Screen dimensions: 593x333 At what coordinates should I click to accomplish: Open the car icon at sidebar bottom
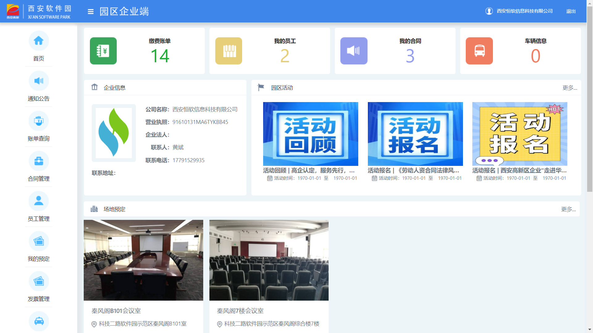(39, 321)
